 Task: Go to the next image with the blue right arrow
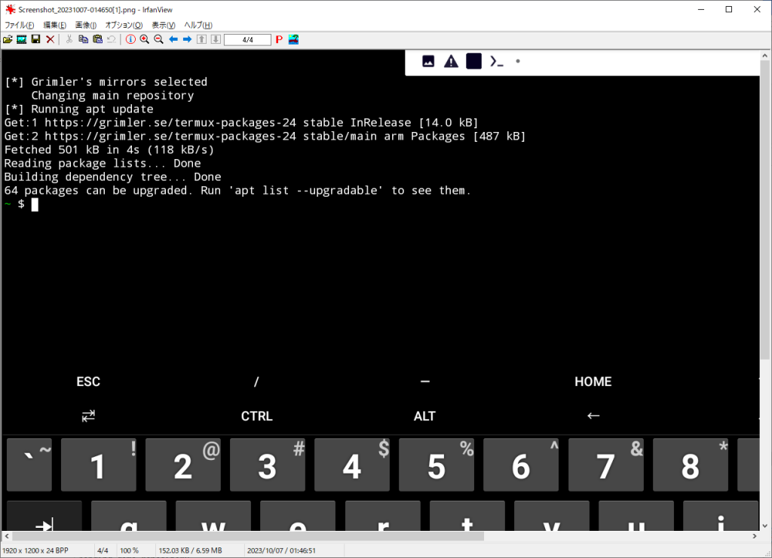(x=187, y=39)
